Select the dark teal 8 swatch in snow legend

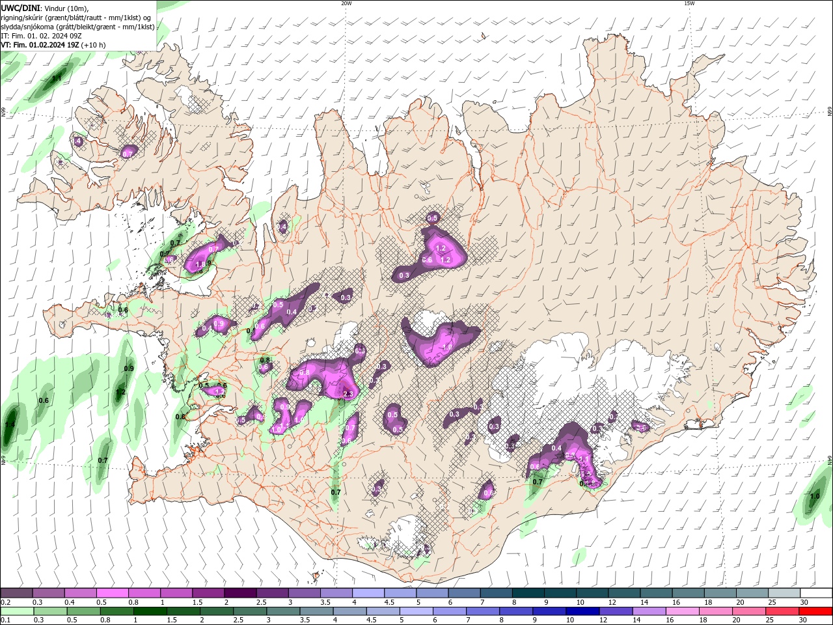[528, 593]
